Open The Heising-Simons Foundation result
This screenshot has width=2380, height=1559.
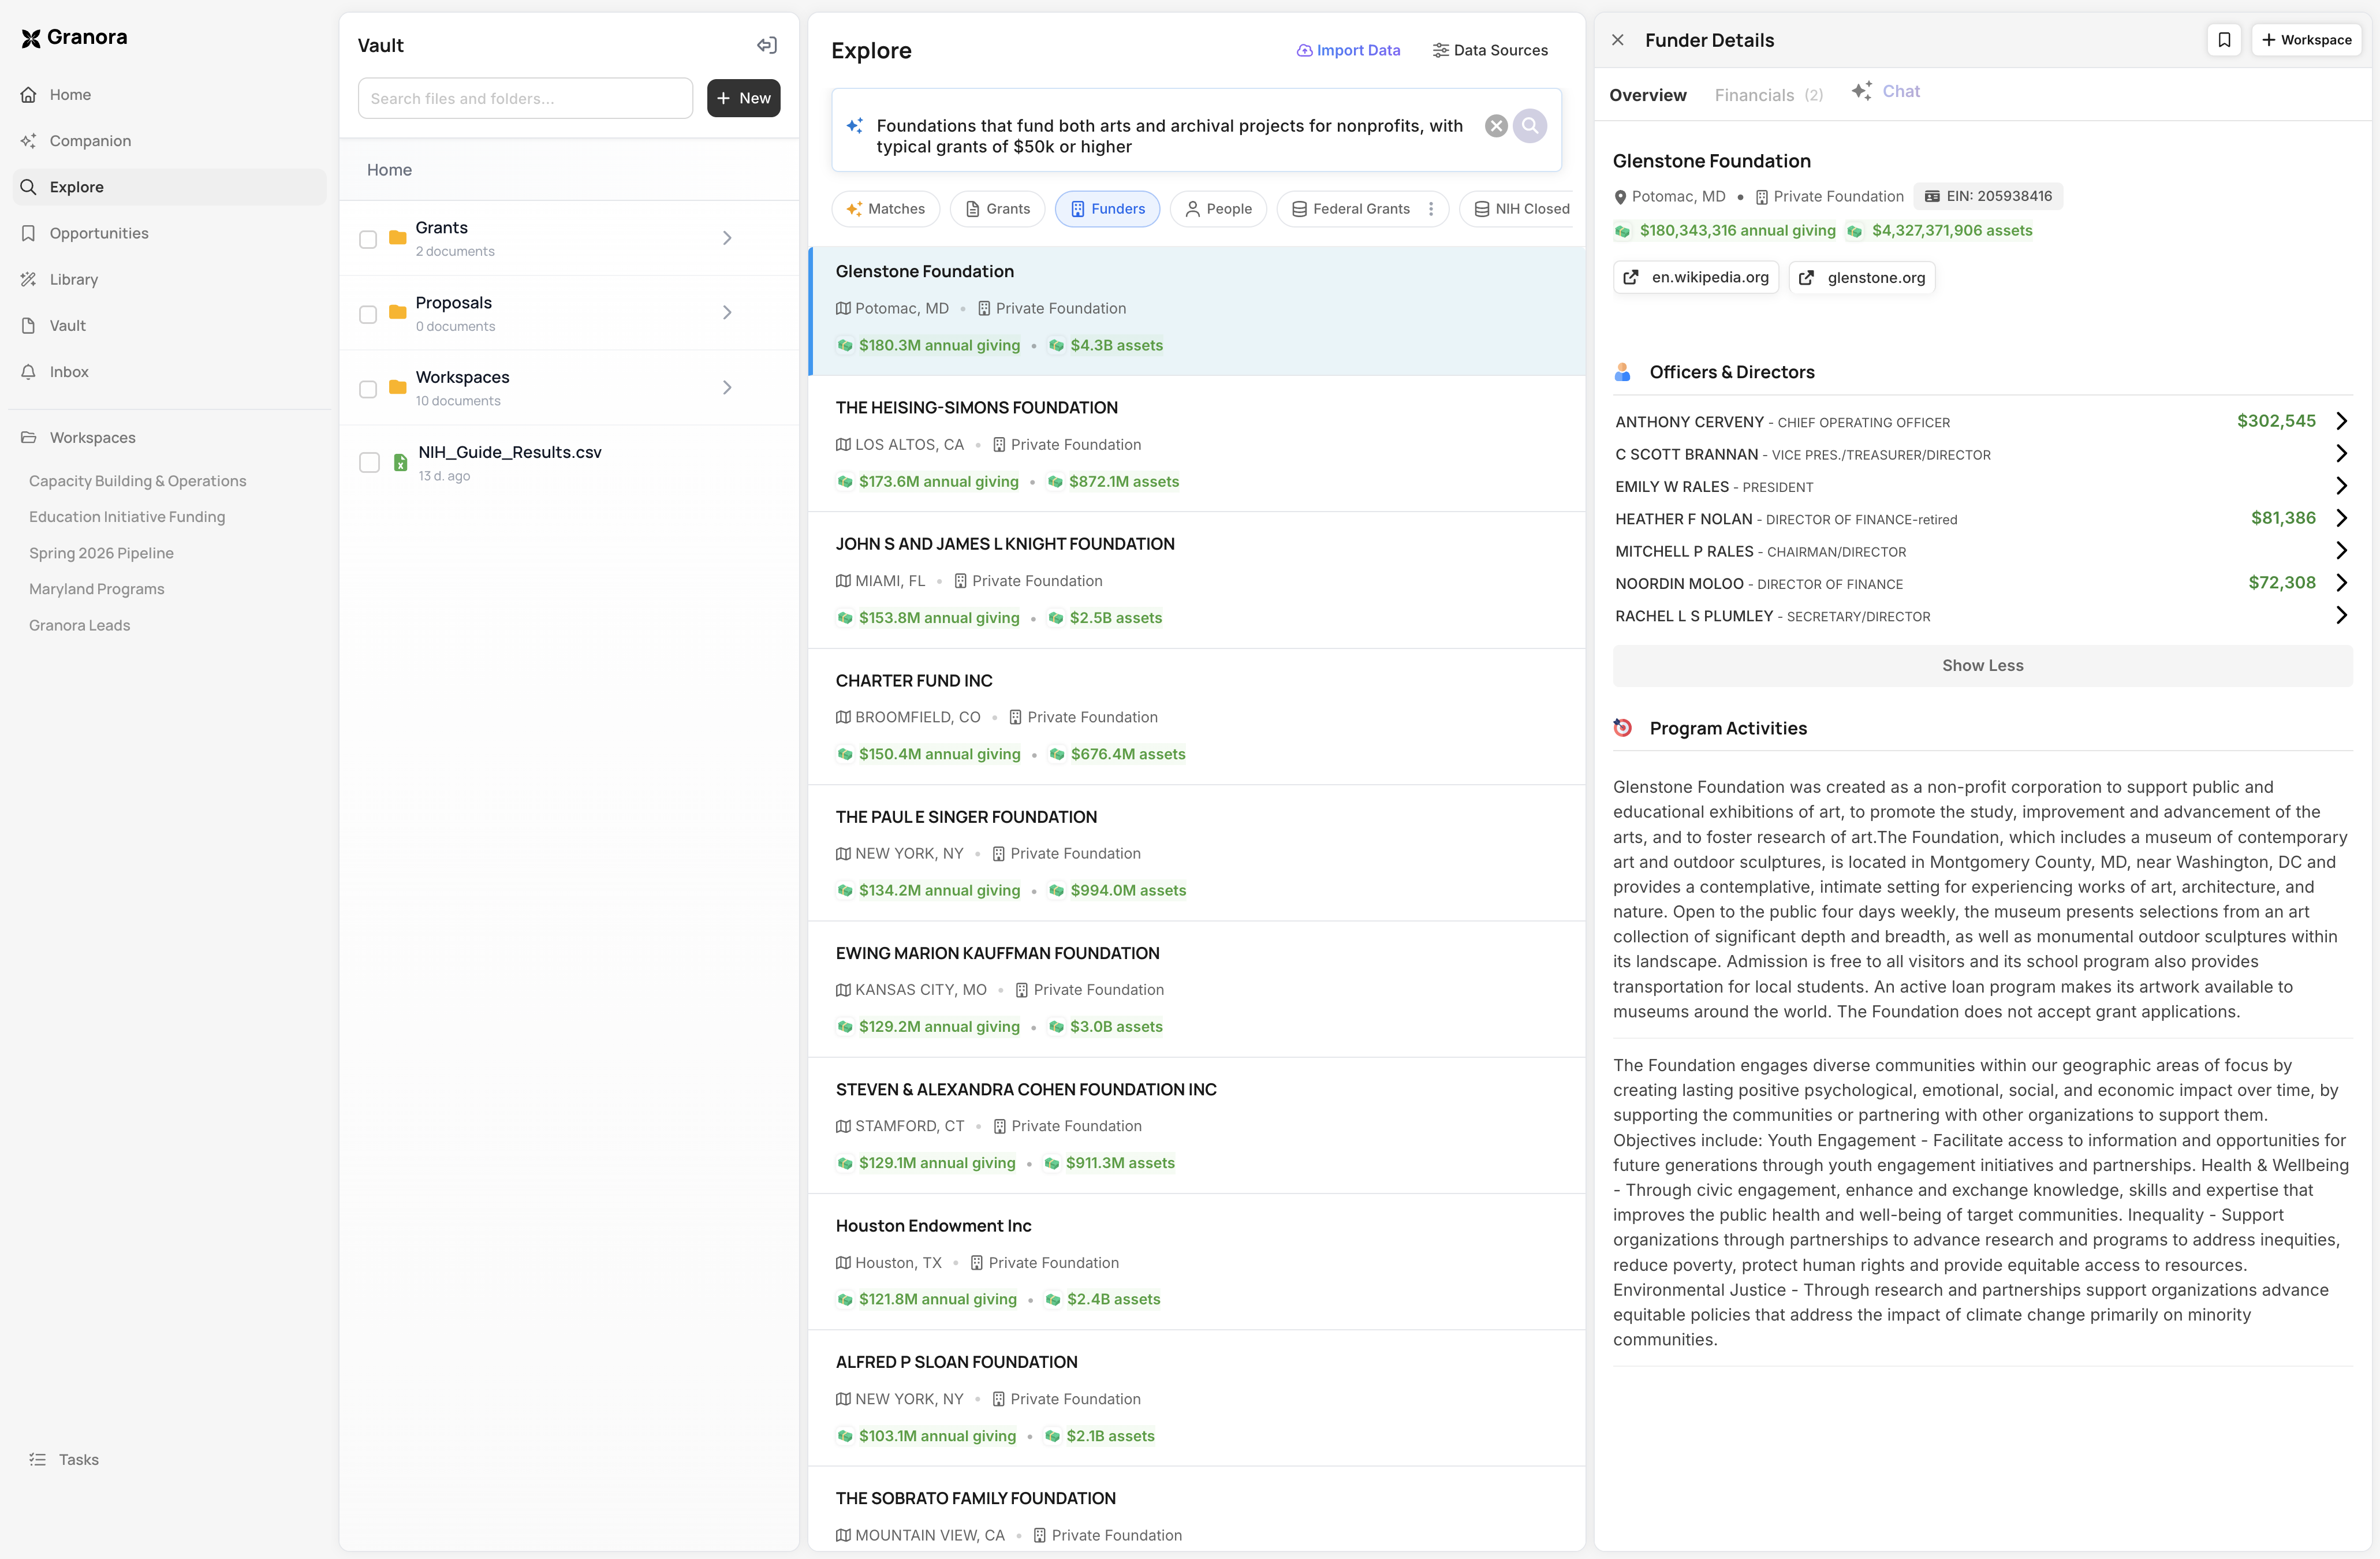coord(976,408)
